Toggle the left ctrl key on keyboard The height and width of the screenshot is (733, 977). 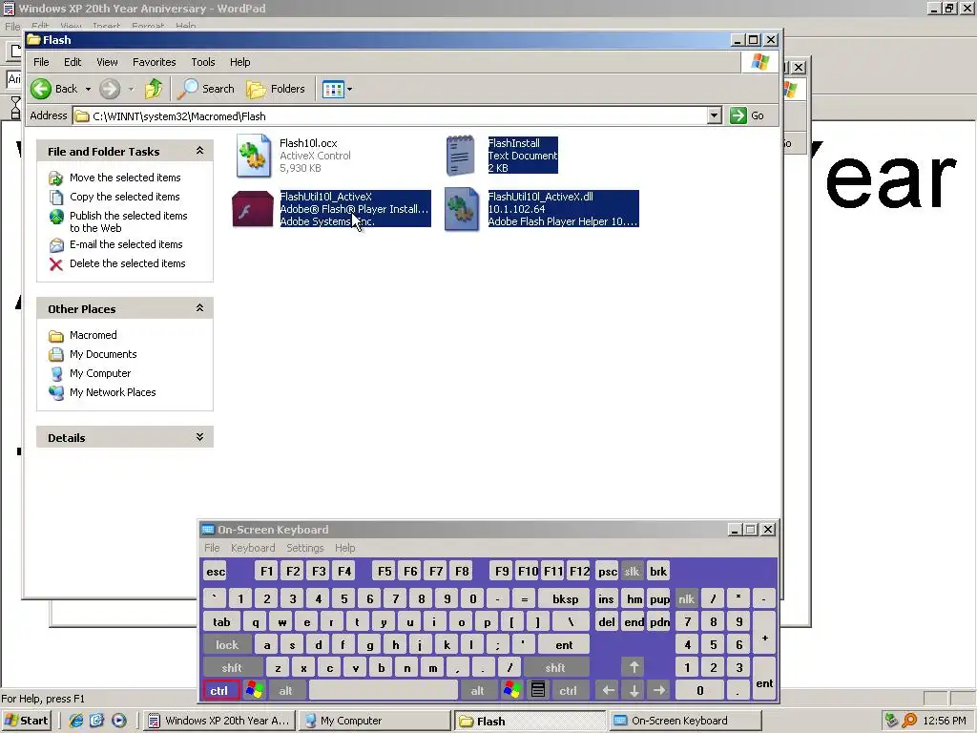tap(220, 690)
